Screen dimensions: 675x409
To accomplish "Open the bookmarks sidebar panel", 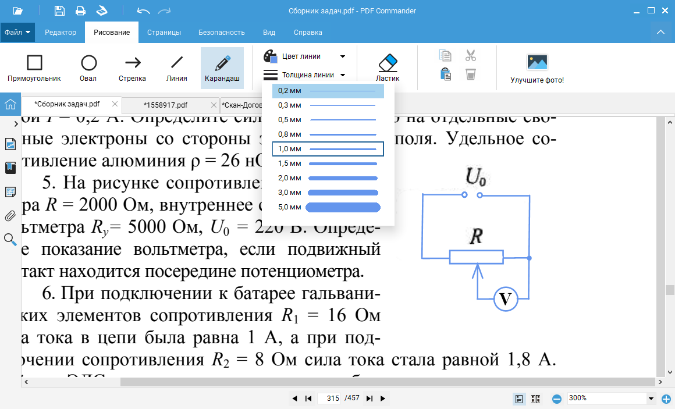I will [10, 168].
